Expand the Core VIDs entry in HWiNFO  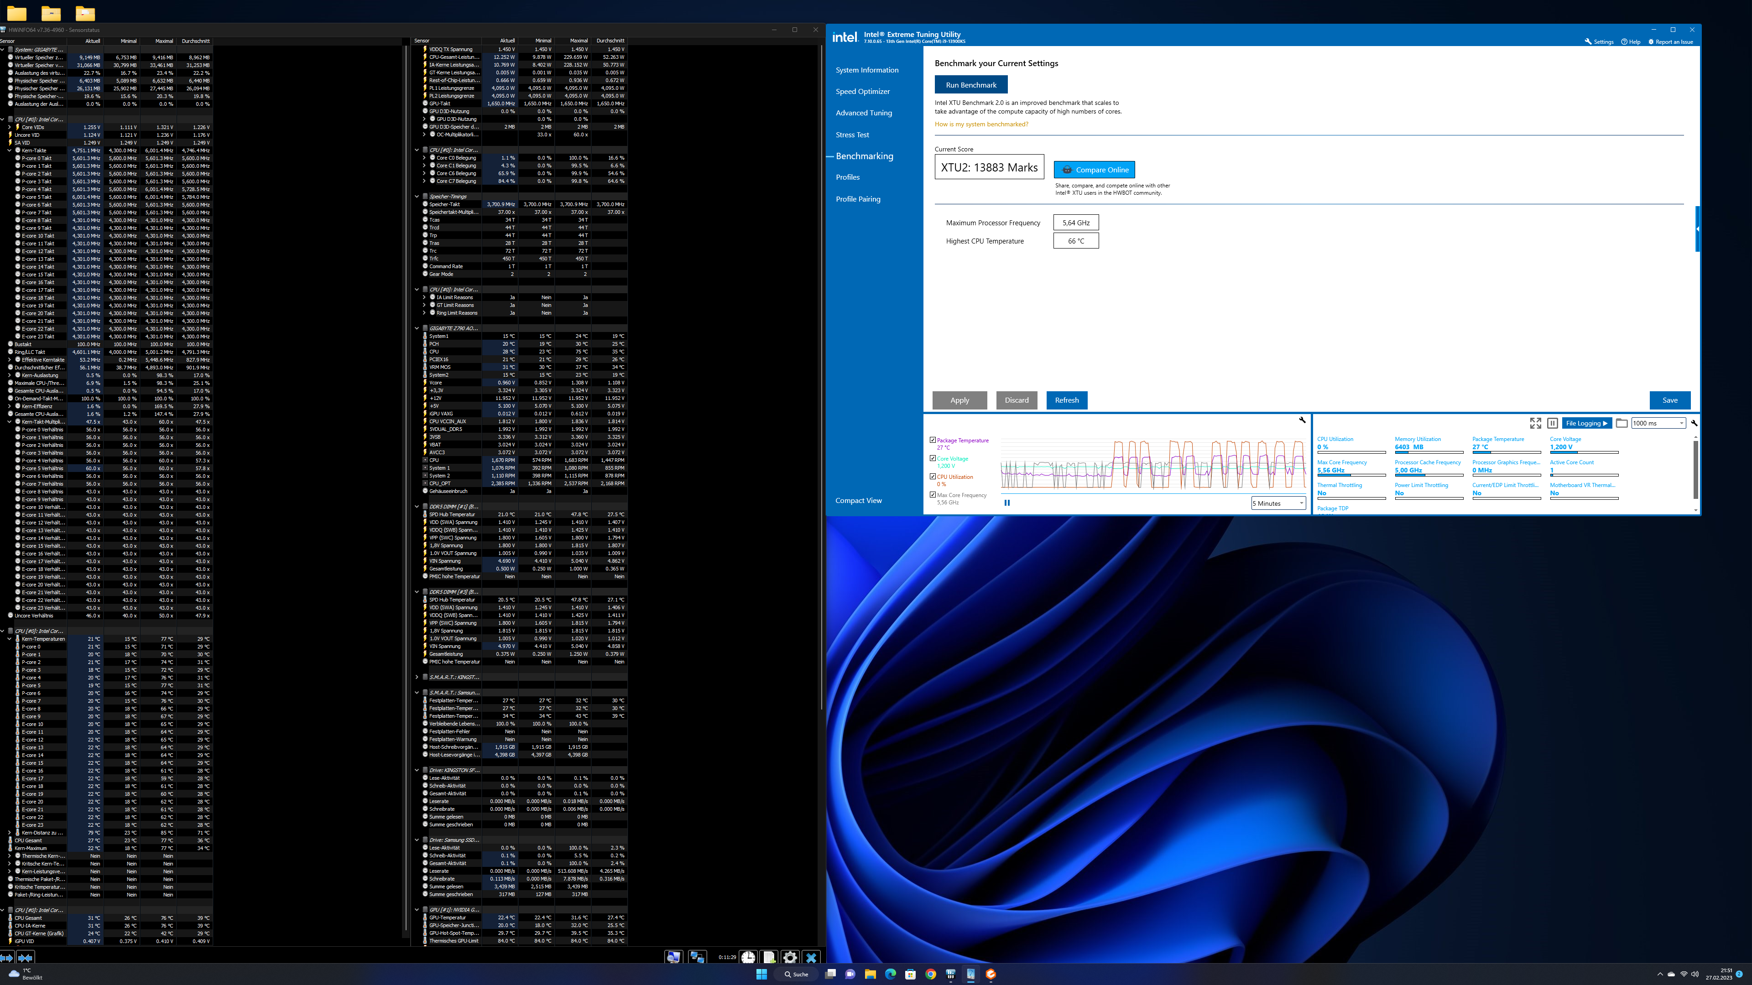point(9,127)
